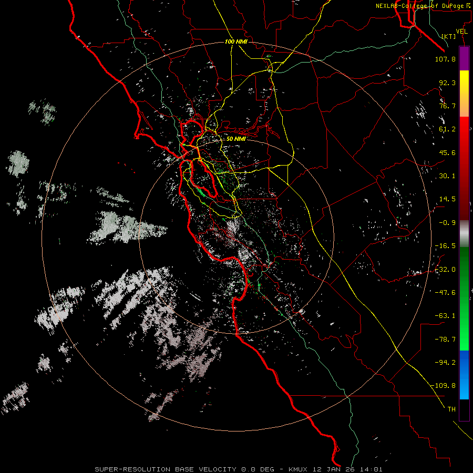
Task: Pick the black TH segment of scale
Action: tap(464, 410)
